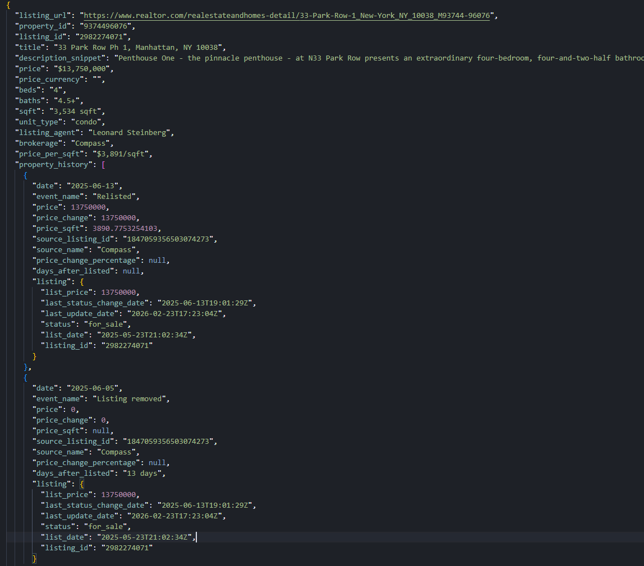Click the listing agent name "Leonard Steinberg"
The width and height of the screenshot is (644, 566).
129,132
